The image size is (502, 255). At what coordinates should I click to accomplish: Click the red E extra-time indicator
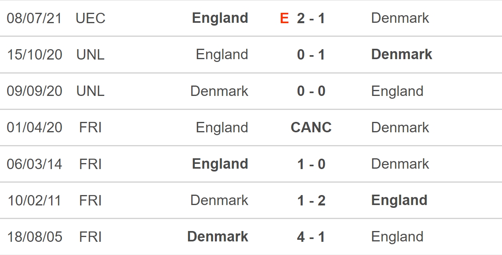coord(284,18)
